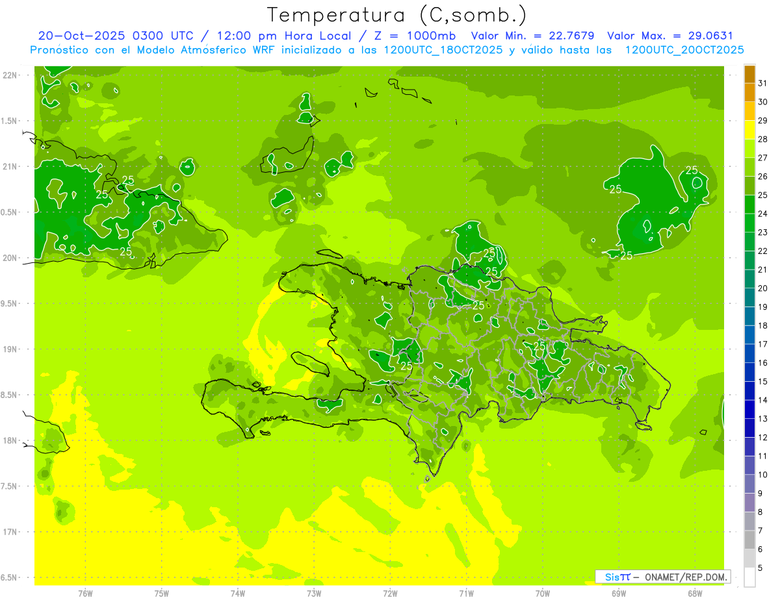Pick the teal swatch between 19 and 20
This screenshot has height=602, width=780.
(x=749, y=297)
